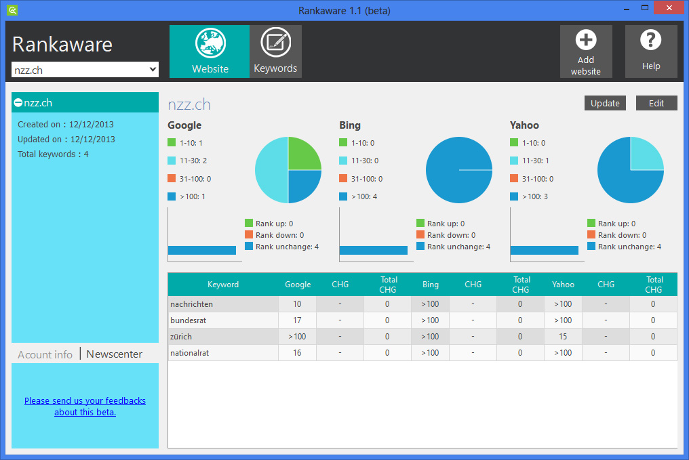This screenshot has width=689, height=460.
Task: Select the nachrichten keyword row
Action: [422, 304]
